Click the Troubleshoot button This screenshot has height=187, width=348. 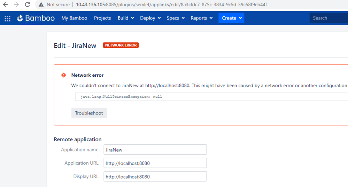click(89, 113)
